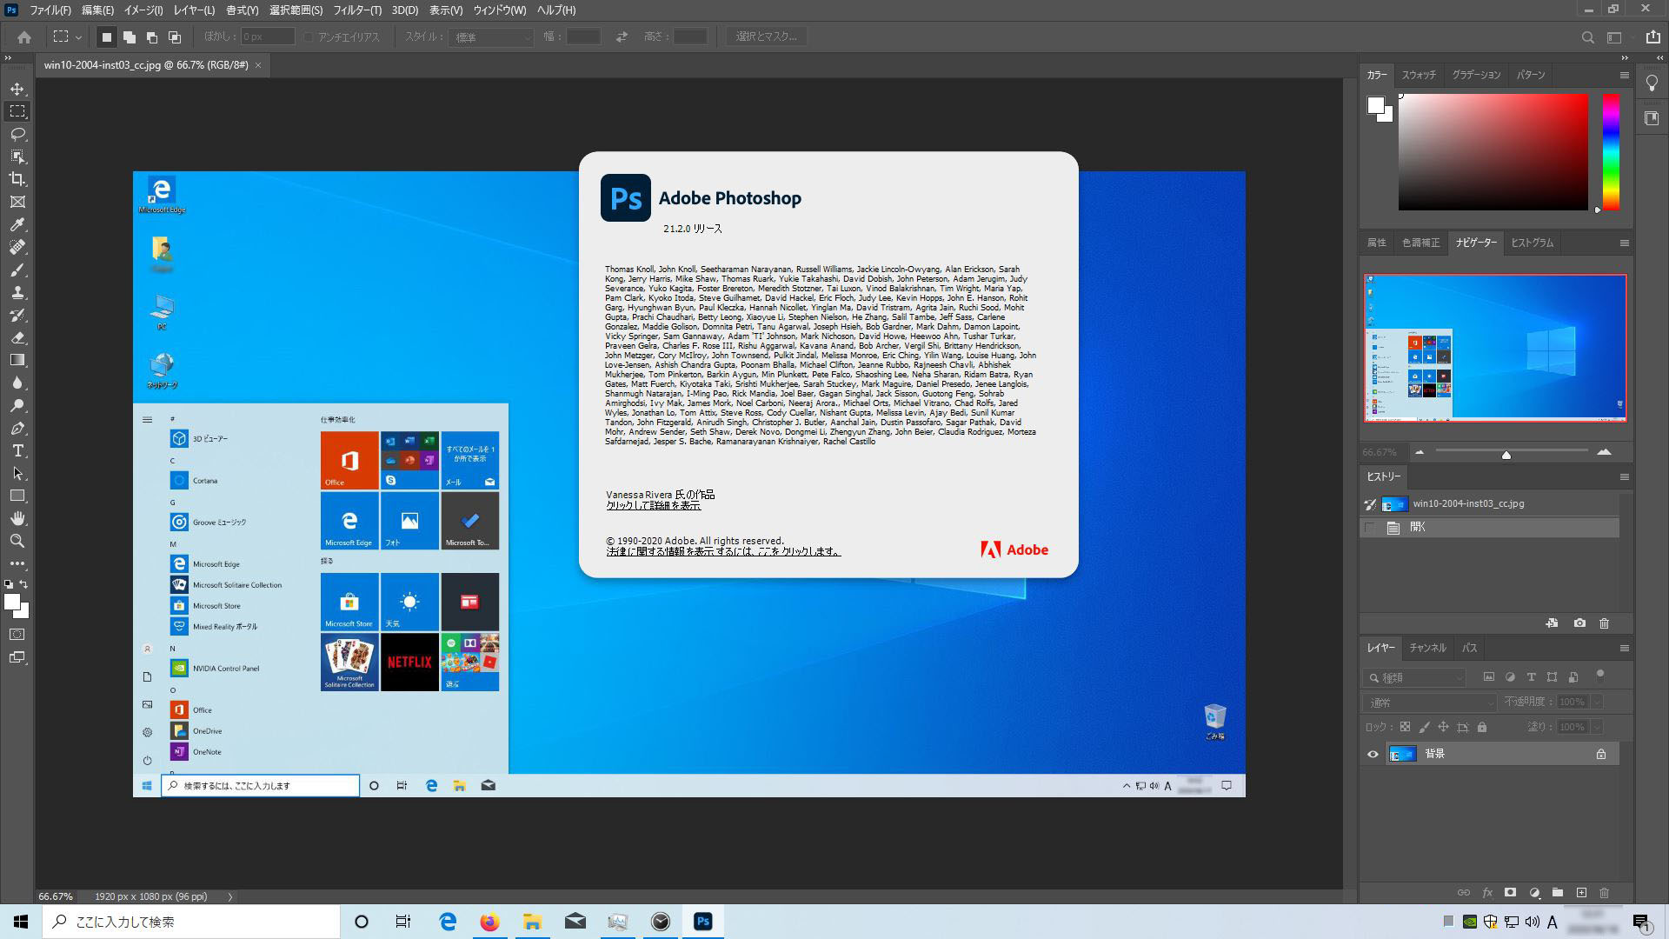
Task: Select the Zoom tool
Action: (x=17, y=541)
